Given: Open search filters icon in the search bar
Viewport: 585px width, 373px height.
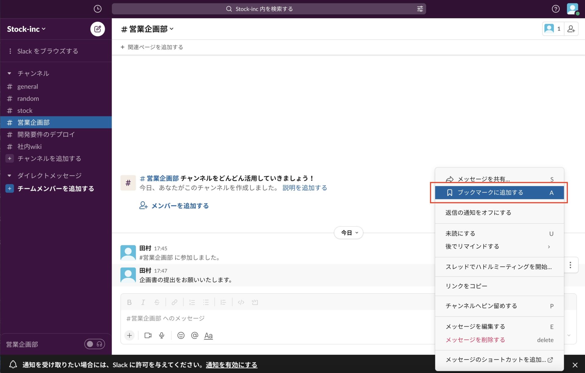Looking at the screenshot, I should [420, 9].
